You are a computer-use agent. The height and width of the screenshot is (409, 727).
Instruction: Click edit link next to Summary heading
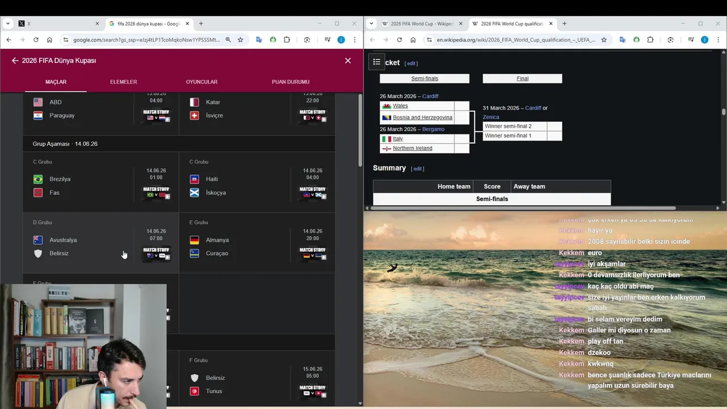[x=417, y=169]
